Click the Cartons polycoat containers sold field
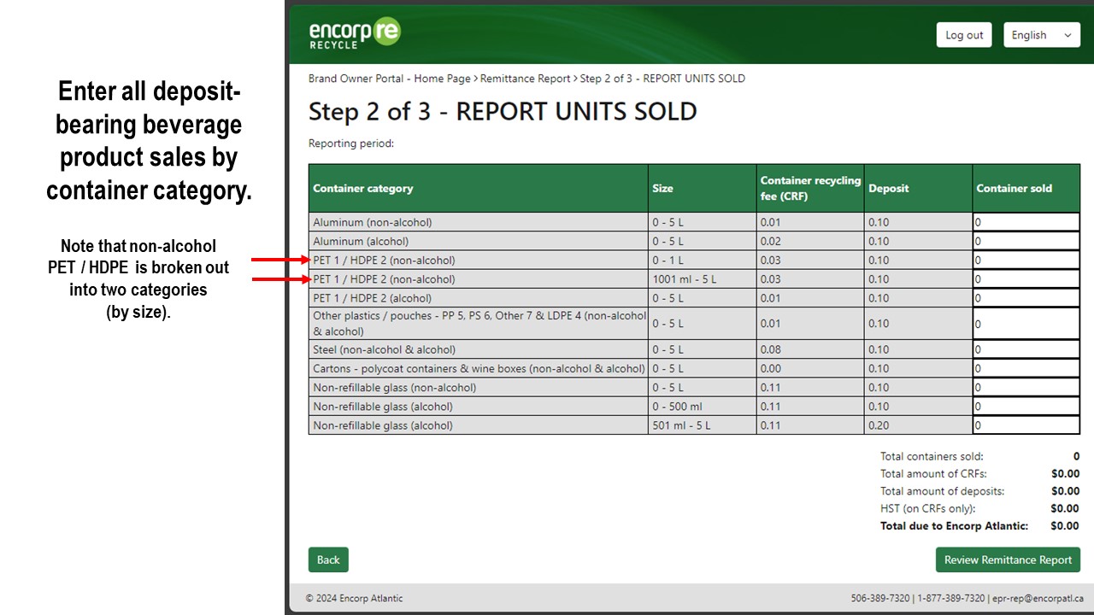Image resolution: width=1094 pixels, height=615 pixels. (x=1026, y=368)
